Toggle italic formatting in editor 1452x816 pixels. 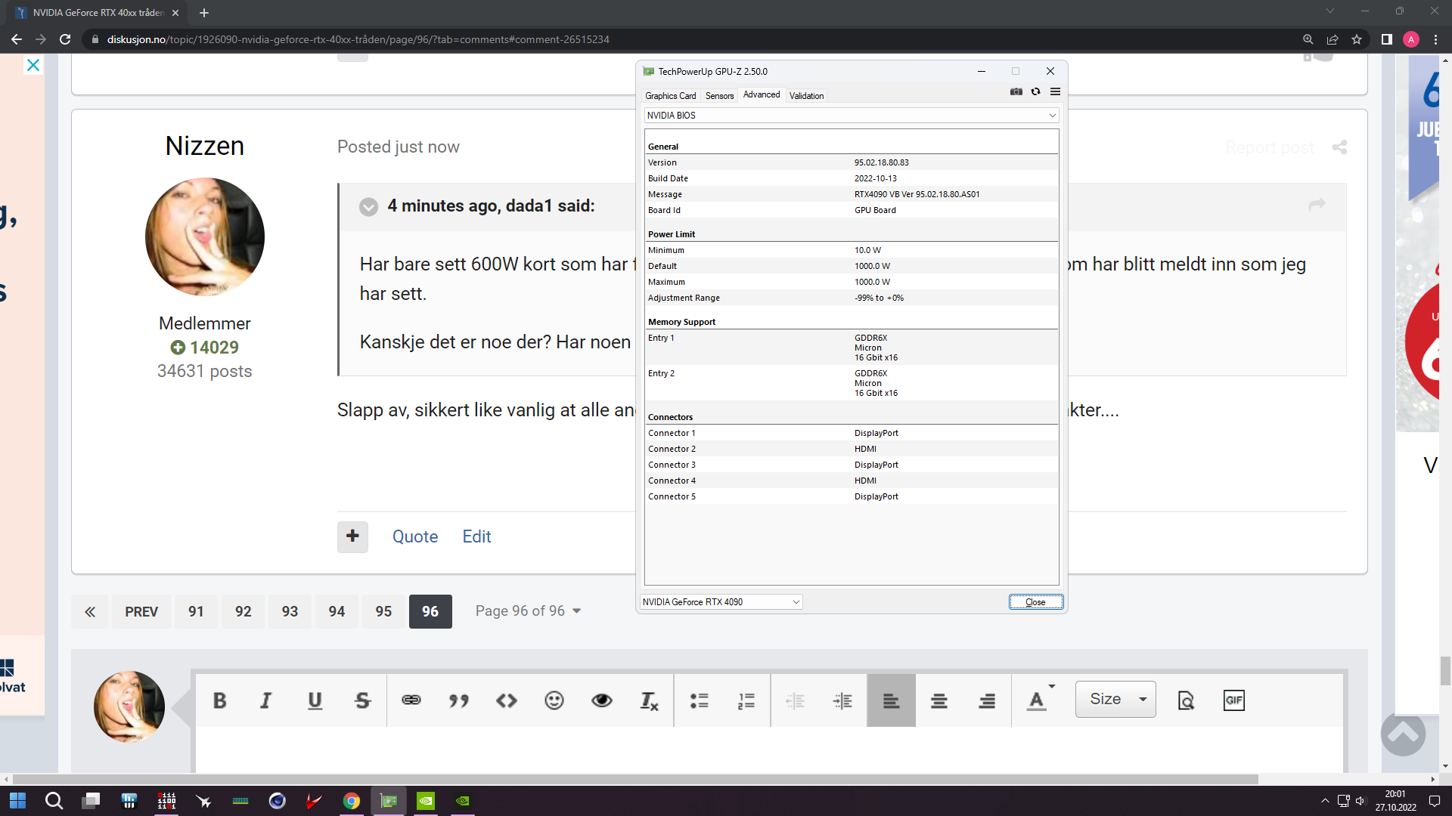coord(266,700)
